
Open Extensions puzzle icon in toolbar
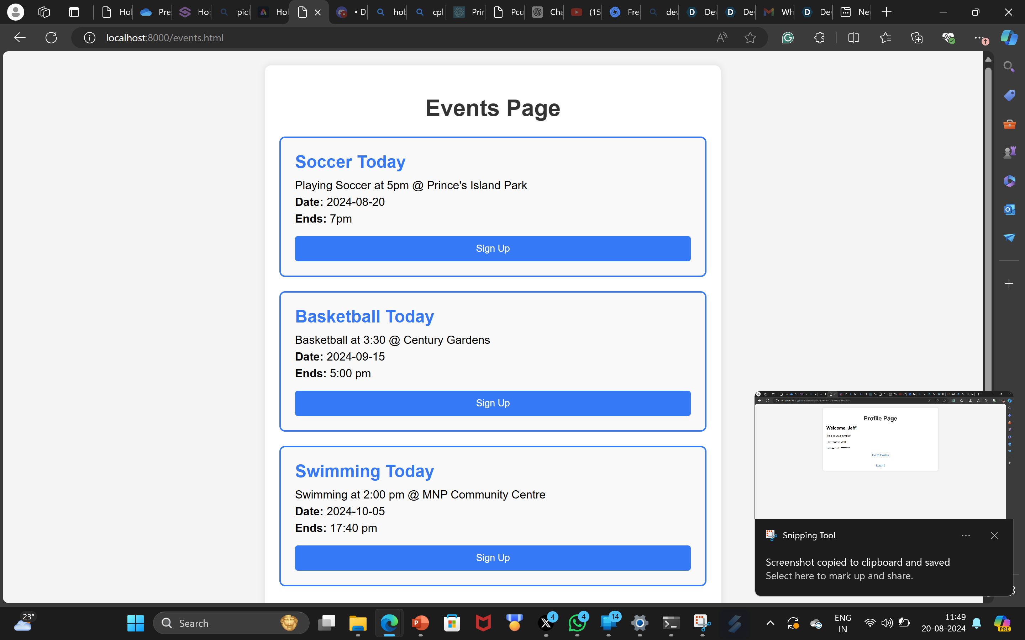click(x=819, y=38)
